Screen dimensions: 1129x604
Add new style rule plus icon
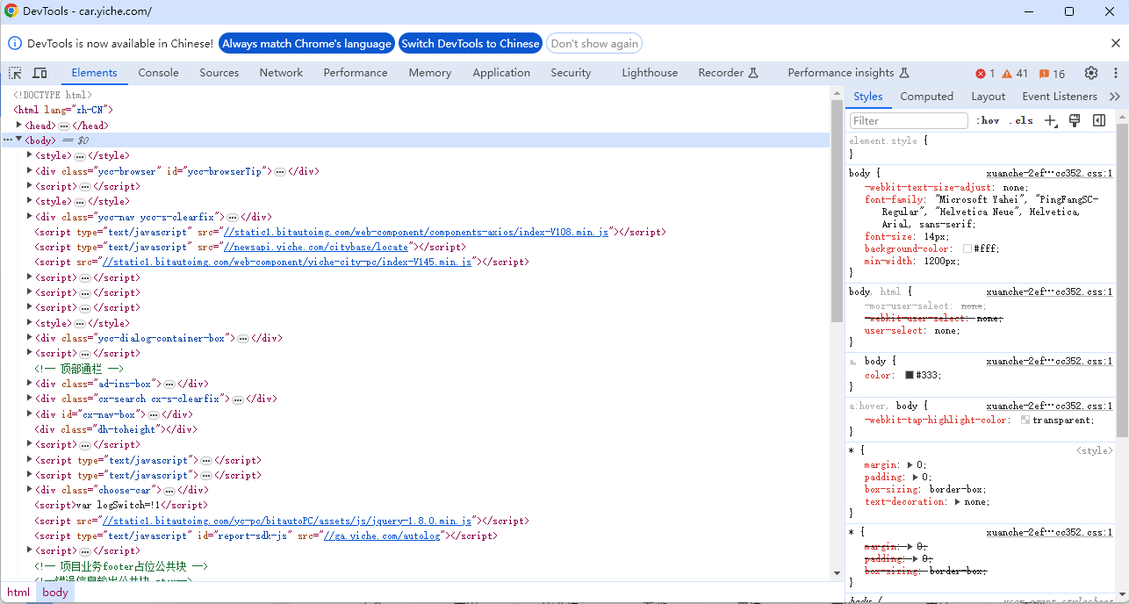pyautogui.click(x=1050, y=120)
